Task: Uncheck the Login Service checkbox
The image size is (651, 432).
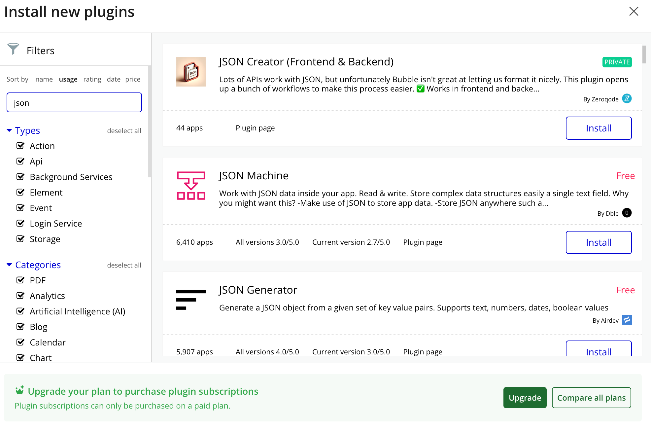Action: [20, 223]
